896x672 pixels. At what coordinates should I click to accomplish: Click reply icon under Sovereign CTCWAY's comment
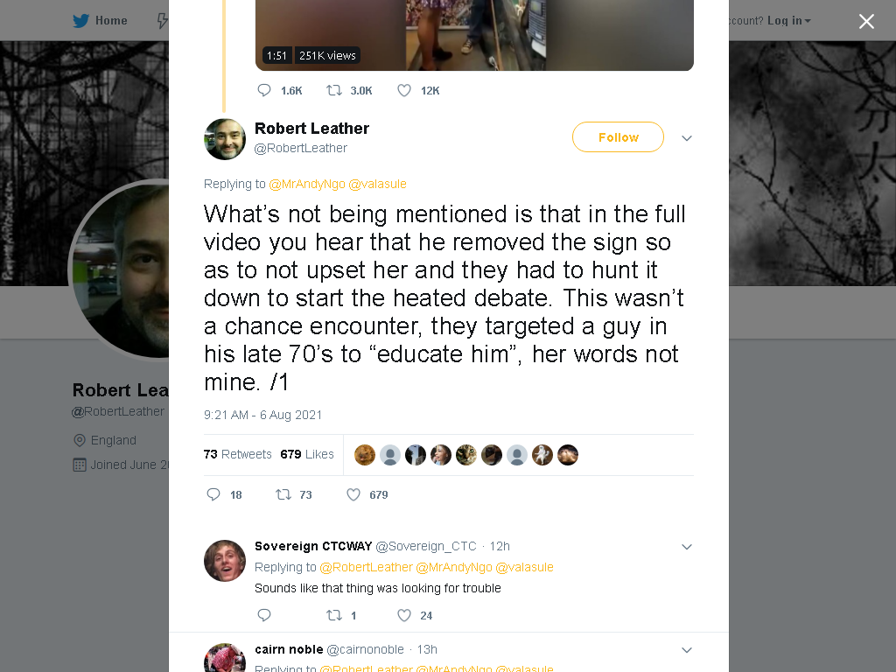pyautogui.click(x=264, y=615)
